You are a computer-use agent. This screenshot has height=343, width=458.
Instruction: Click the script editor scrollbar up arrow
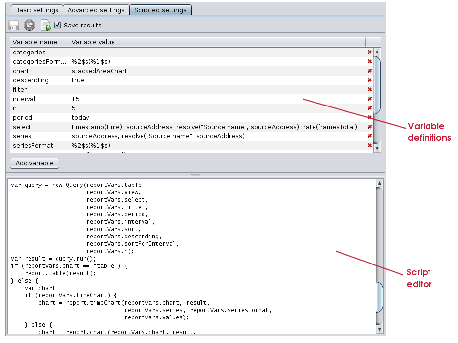click(379, 184)
